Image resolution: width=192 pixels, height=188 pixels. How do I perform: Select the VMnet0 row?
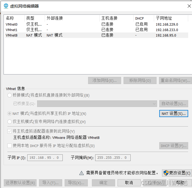(x=97, y=24)
